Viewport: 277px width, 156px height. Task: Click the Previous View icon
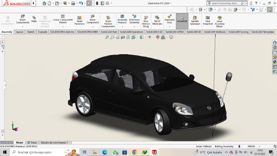coord(118,37)
